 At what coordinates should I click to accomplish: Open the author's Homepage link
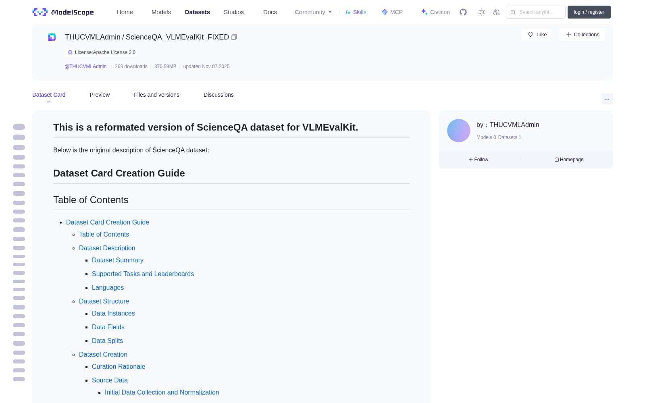pyautogui.click(x=569, y=160)
